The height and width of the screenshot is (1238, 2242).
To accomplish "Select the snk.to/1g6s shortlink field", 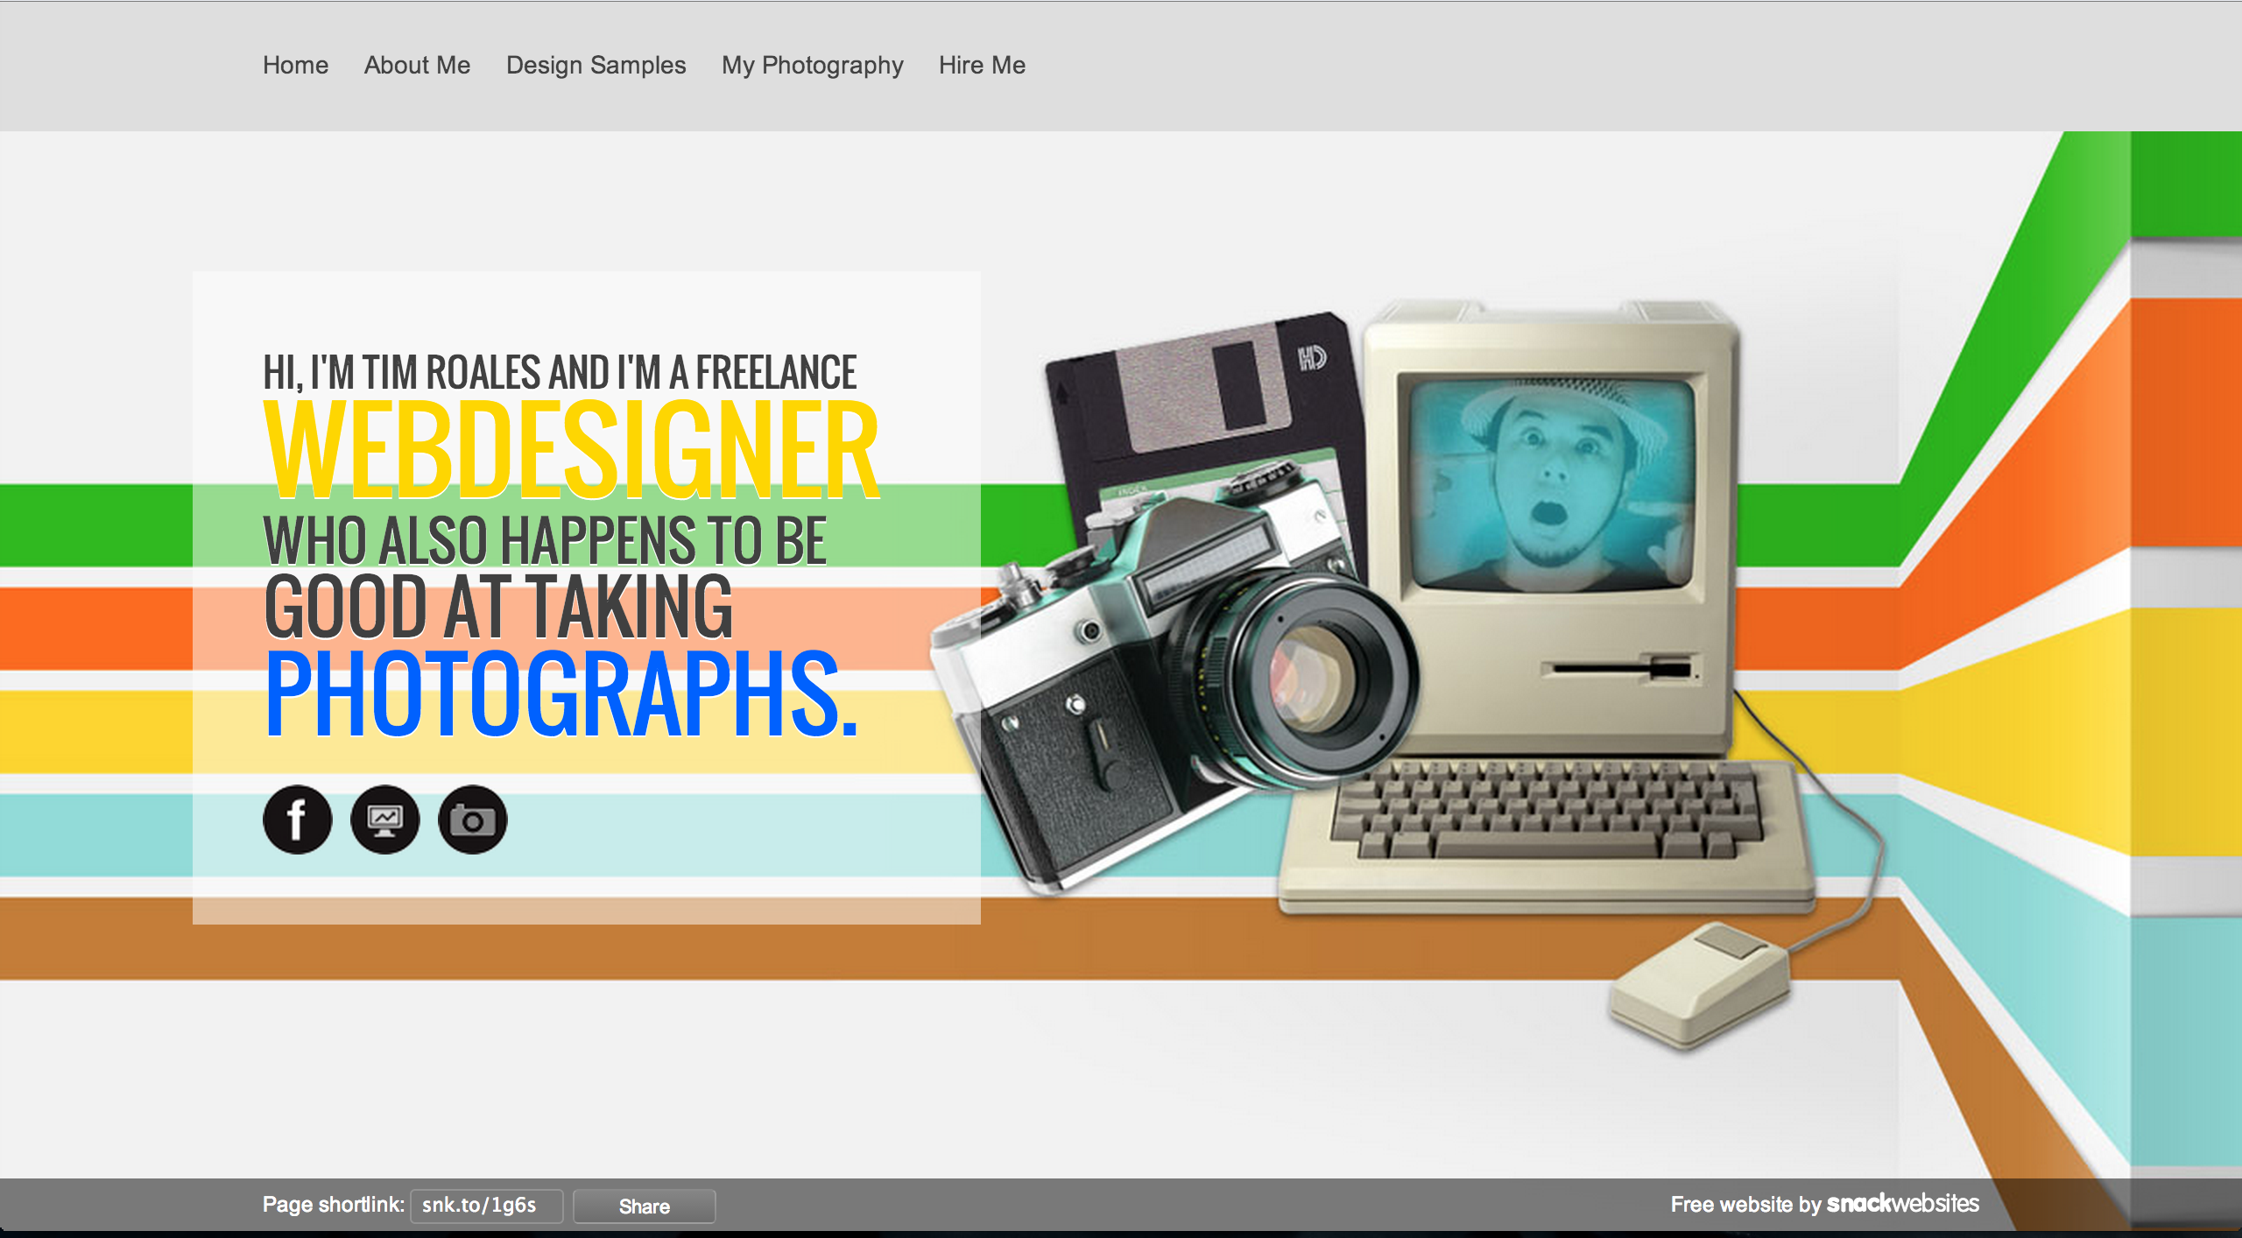I will point(487,1206).
